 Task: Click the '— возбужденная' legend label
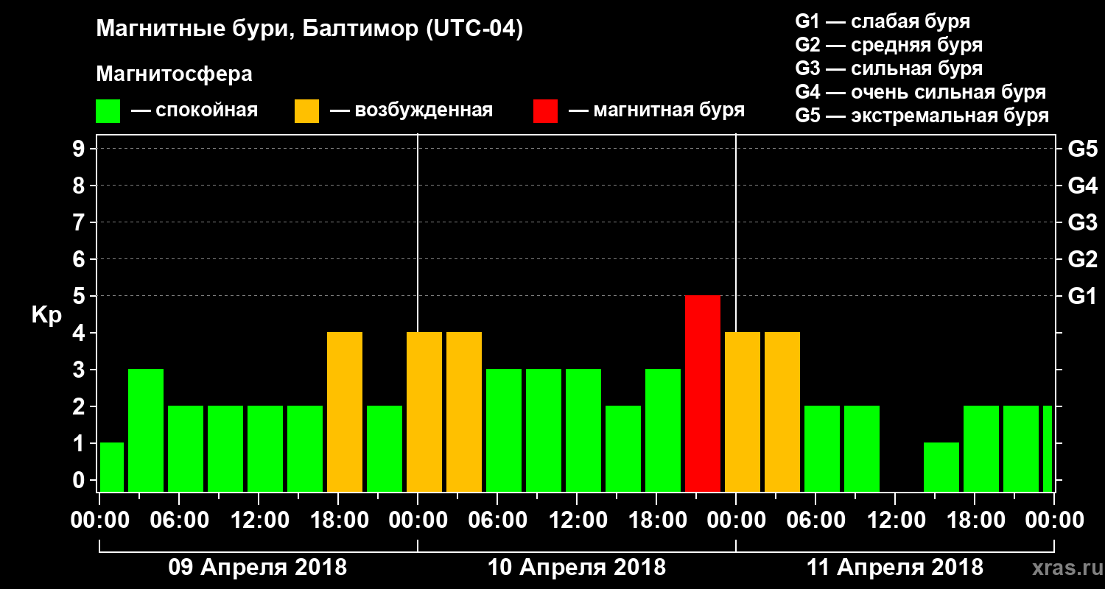[x=411, y=111]
